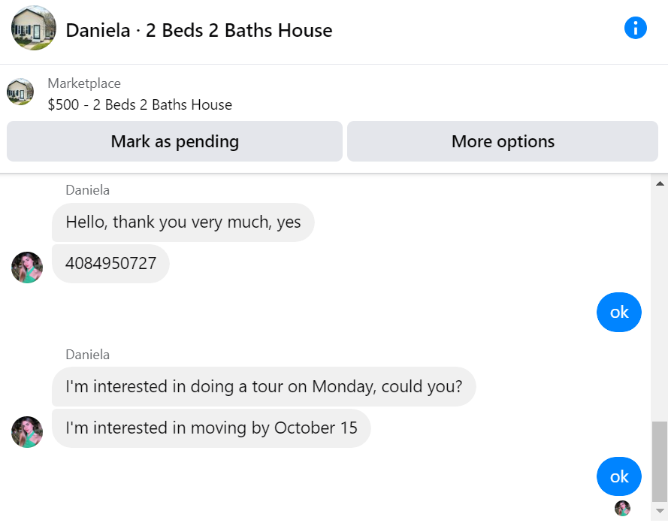Viewport: 668px width, 526px height.
Task: Click the conversation title Daniela · 2 Beds
Action: 199,31
